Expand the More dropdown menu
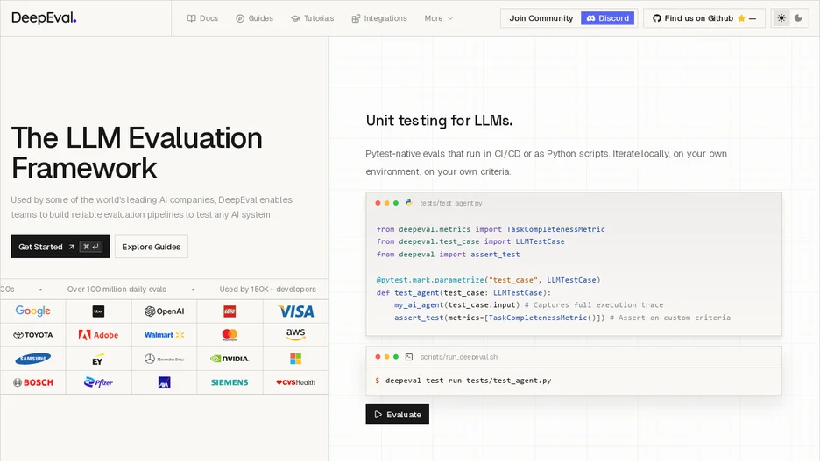Screen dimensions: 820x461 coord(438,18)
